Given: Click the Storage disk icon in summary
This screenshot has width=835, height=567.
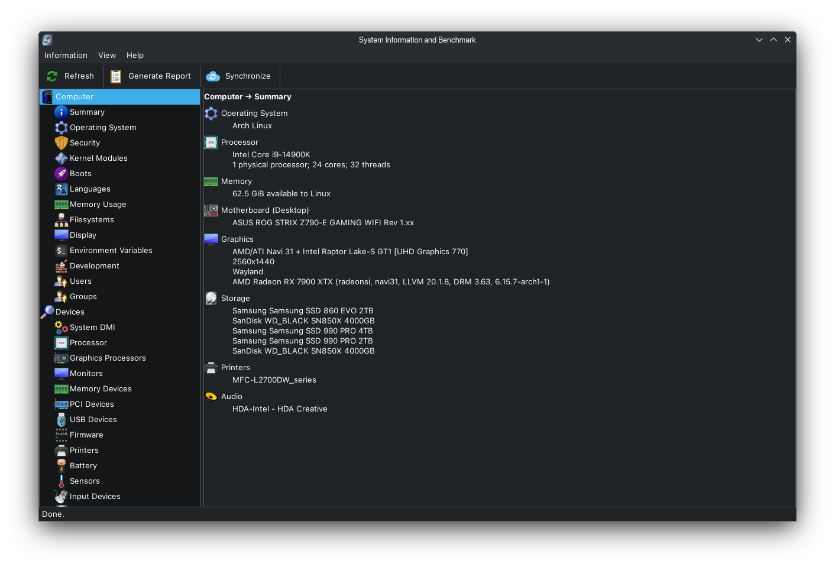Looking at the screenshot, I should pos(211,298).
